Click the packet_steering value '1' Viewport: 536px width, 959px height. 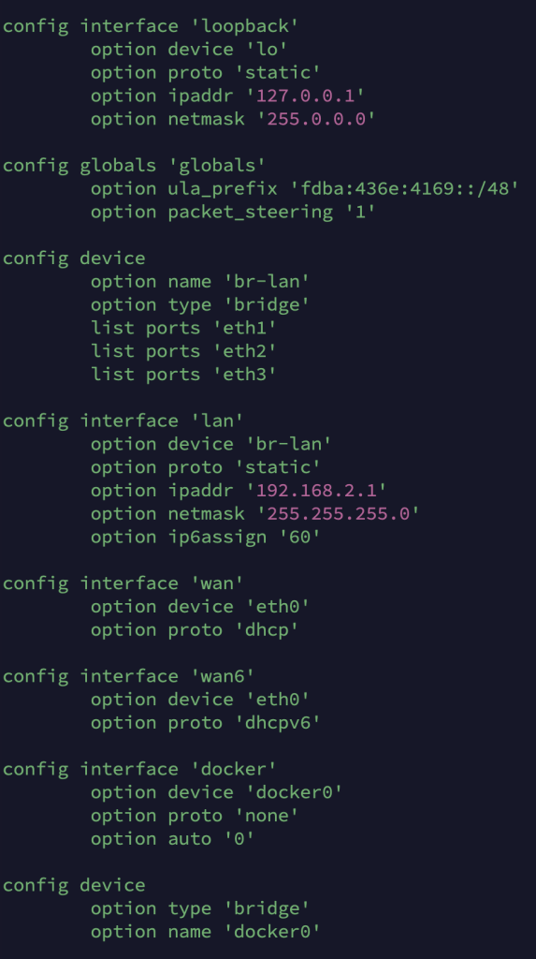[365, 213]
